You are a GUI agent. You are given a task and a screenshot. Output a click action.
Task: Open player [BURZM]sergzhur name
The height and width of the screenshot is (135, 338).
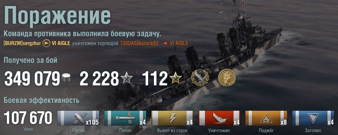(x=22, y=43)
